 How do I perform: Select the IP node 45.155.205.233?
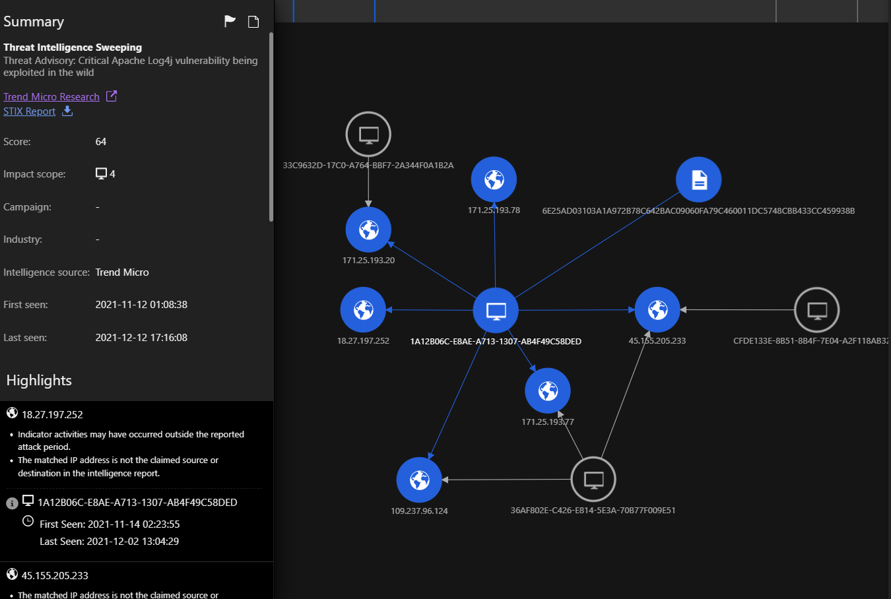[657, 310]
